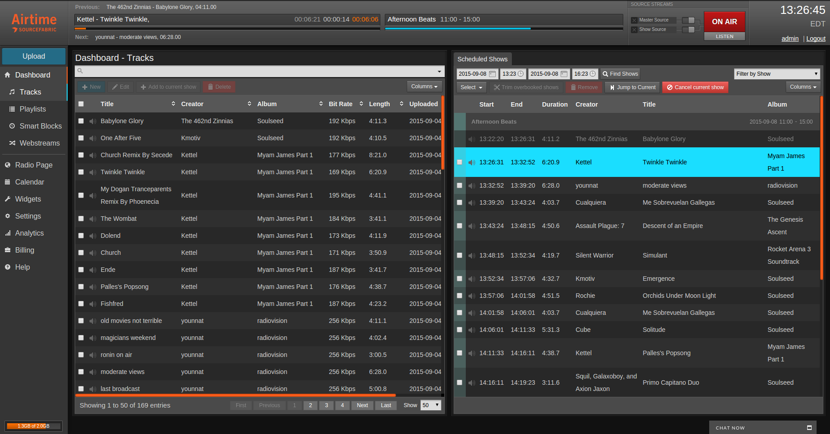
Task: Open clock picker for end time 16:23
Action: tap(592, 74)
